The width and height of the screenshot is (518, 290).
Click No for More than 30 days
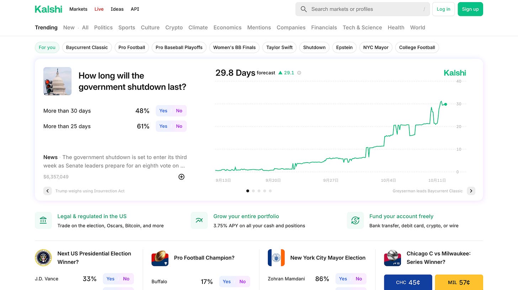[x=179, y=111]
